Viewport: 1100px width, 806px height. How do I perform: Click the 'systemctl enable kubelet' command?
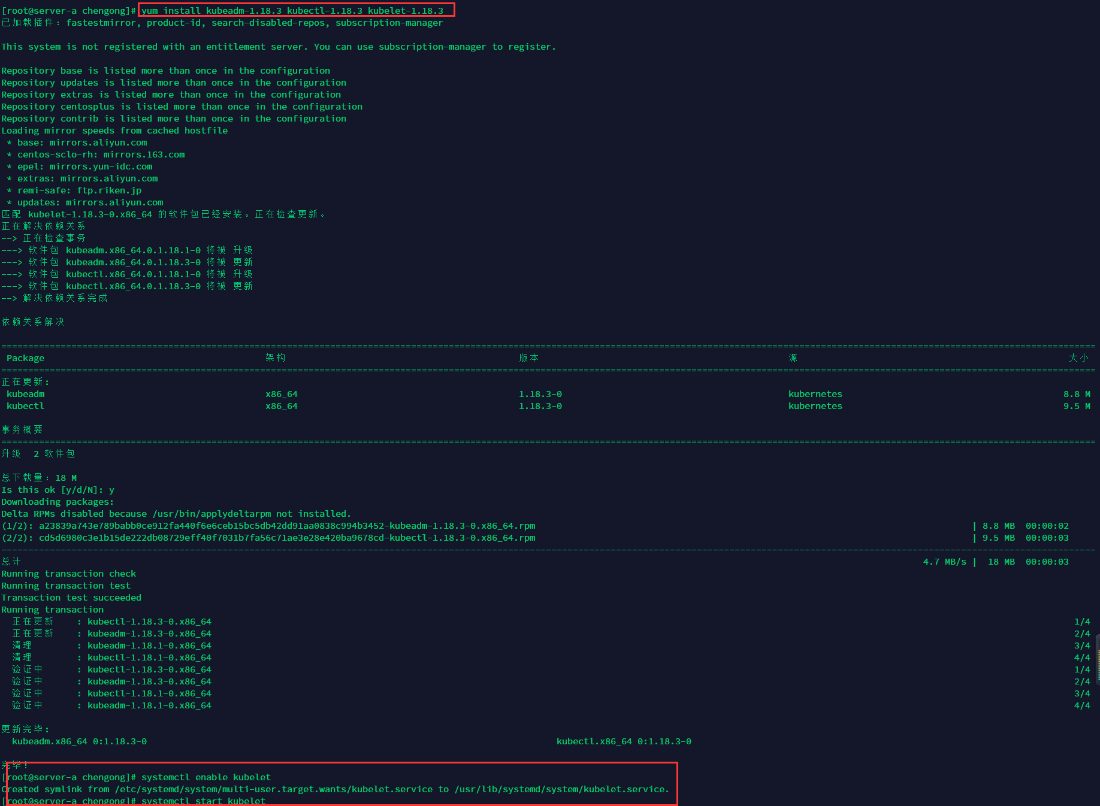(x=206, y=777)
